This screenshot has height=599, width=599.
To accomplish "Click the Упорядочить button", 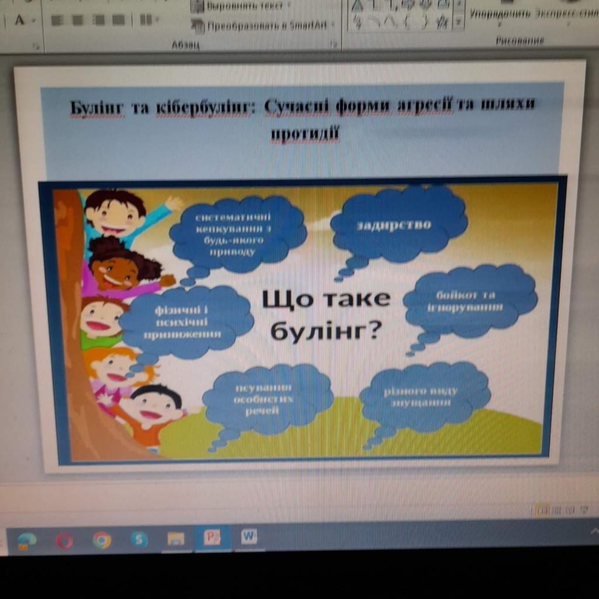I will coord(500,14).
